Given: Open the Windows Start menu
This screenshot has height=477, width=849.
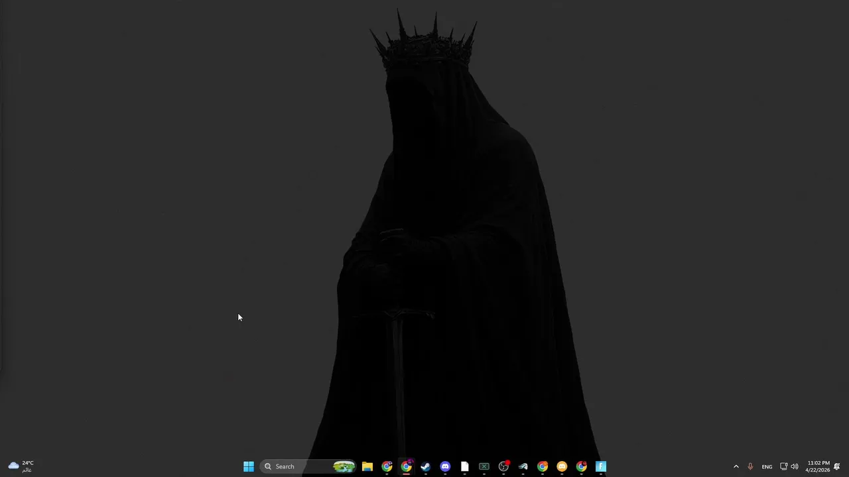Looking at the screenshot, I should tap(249, 466).
